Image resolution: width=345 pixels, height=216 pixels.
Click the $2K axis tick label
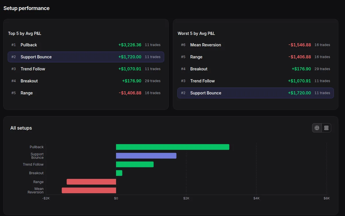(x=186, y=198)
